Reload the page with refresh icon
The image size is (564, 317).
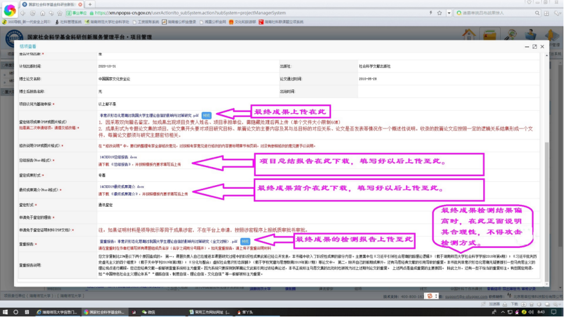point(33,13)
